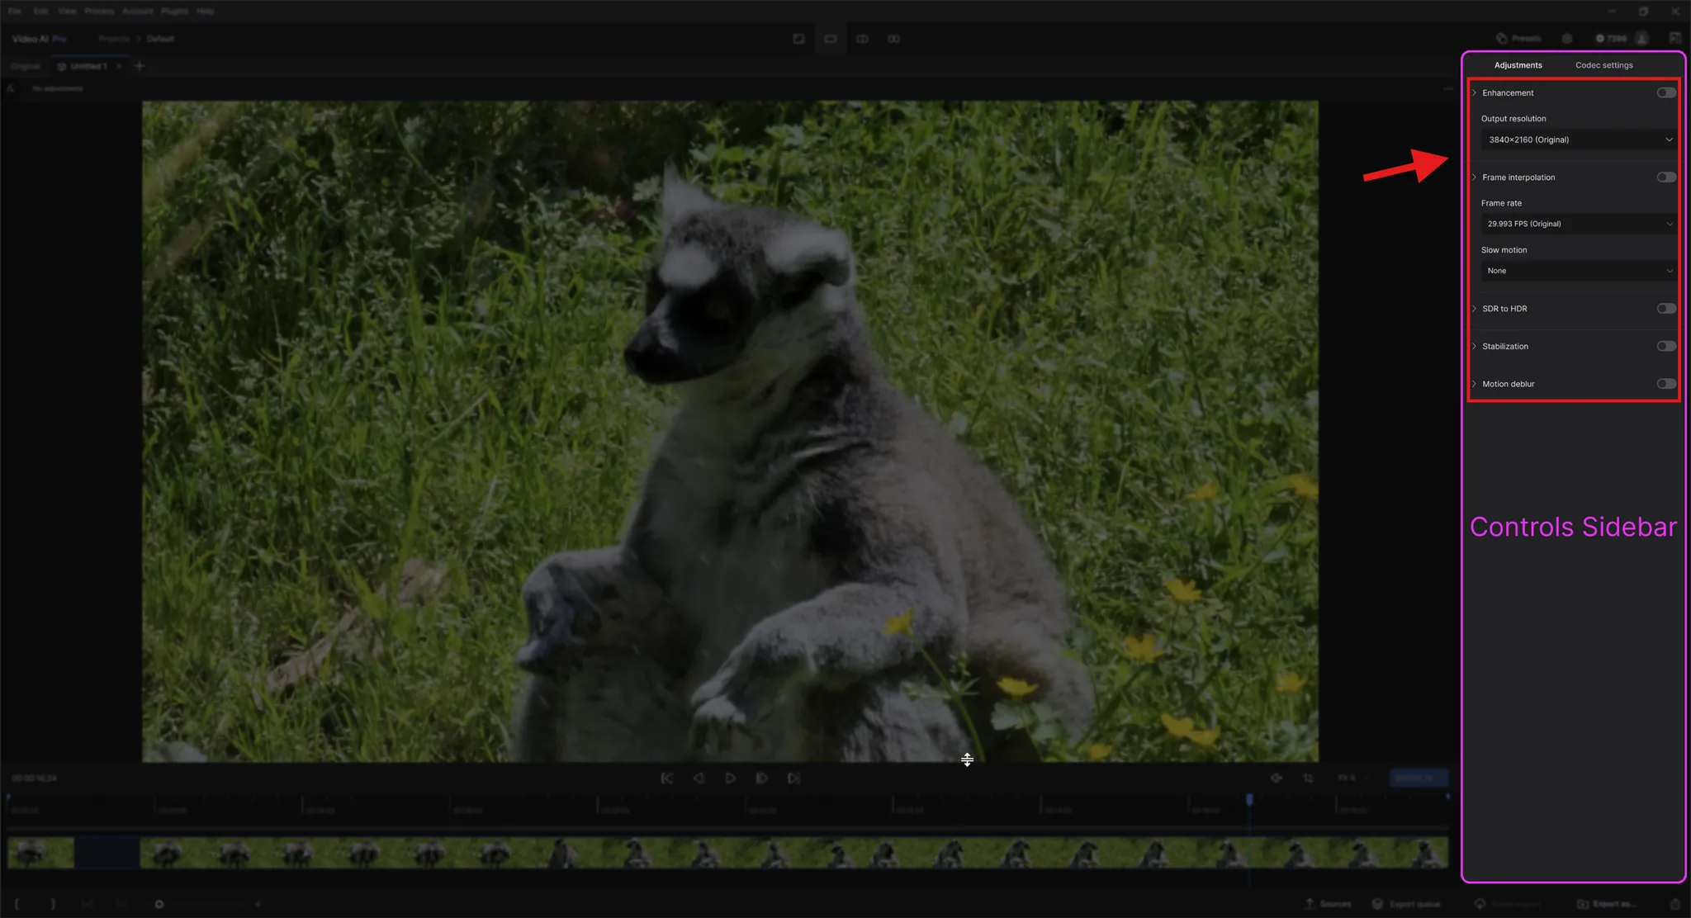Add a new preview tab
Image resolution: width=1691 pixels, height=918 pixels.
point(140,66)
